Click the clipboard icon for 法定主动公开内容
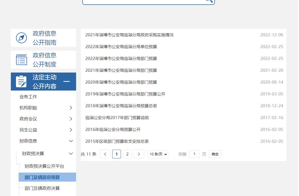The height and width of the screenshot is (196, 299). [21, 82]
